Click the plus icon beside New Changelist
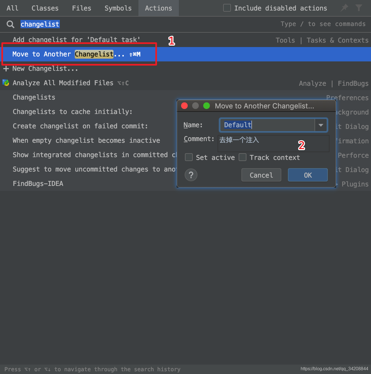The image size is (371, 374). [x=6, y=68]
